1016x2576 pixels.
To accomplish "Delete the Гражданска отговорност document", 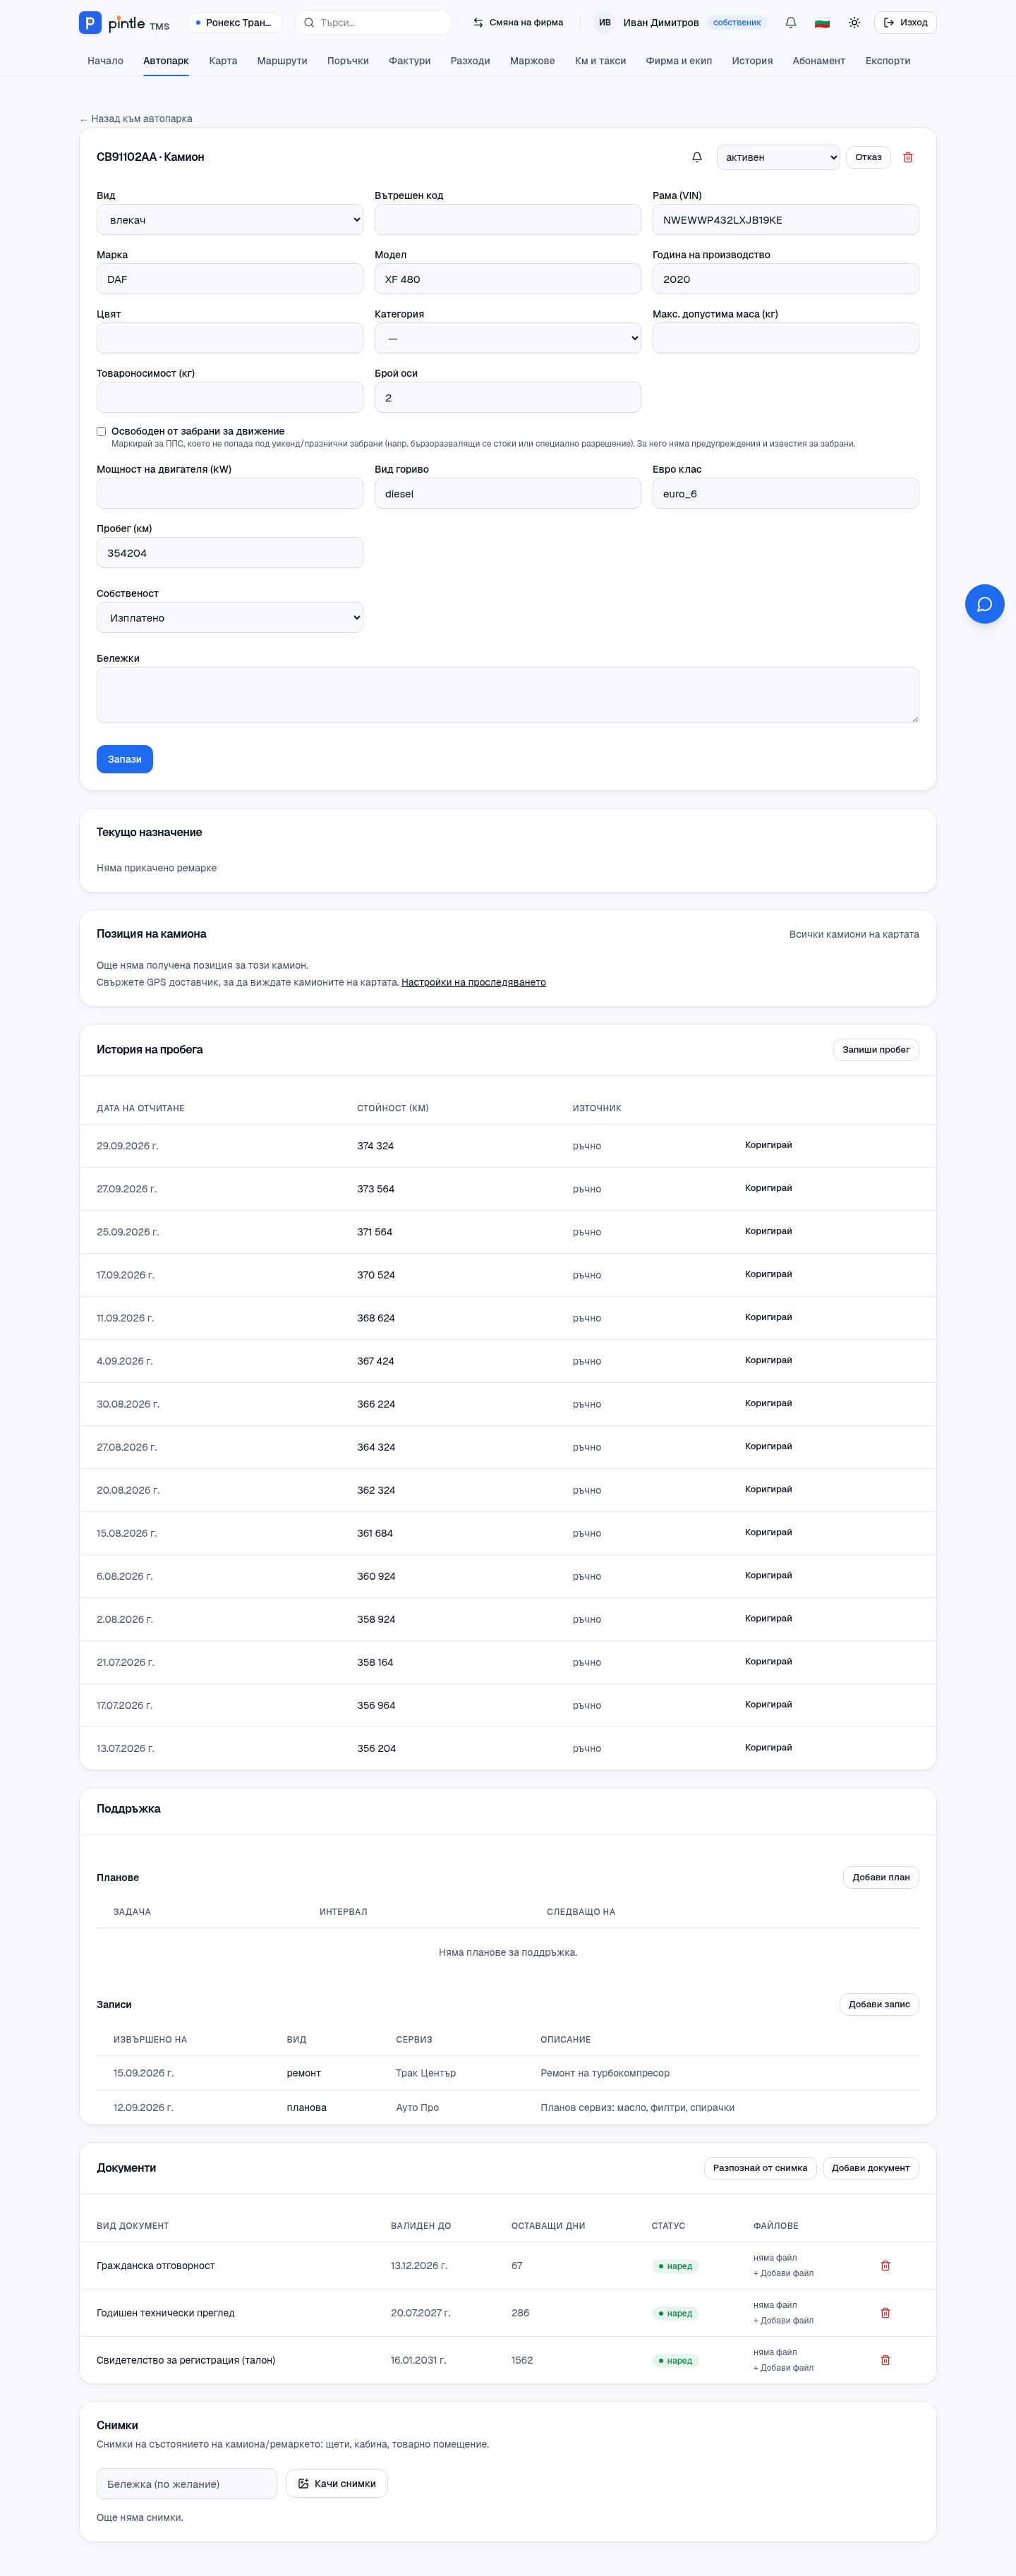I will 885,2265.
